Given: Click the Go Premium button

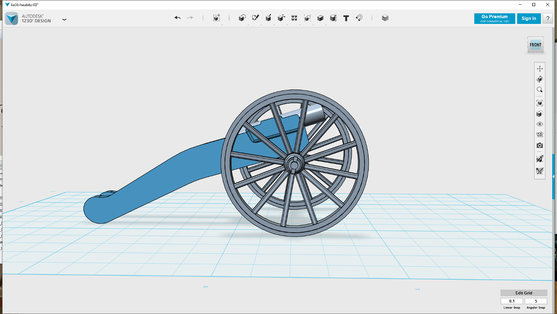Looking at the screenshot, I should click(x=494, y=18).
